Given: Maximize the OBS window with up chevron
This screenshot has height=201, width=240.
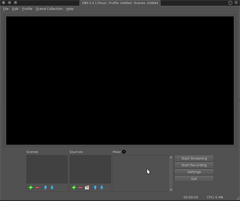Looking at the screenshot, I should (x=15, y=3).
